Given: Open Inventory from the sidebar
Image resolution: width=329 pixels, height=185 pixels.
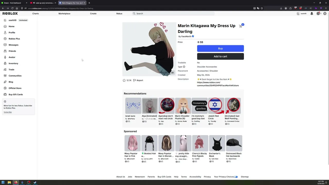Looking at the screenshot, I should tap(13, 63).
